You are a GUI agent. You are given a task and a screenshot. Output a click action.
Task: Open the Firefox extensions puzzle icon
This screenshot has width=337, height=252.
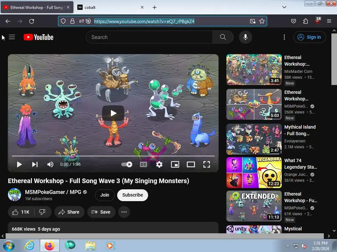305,21
